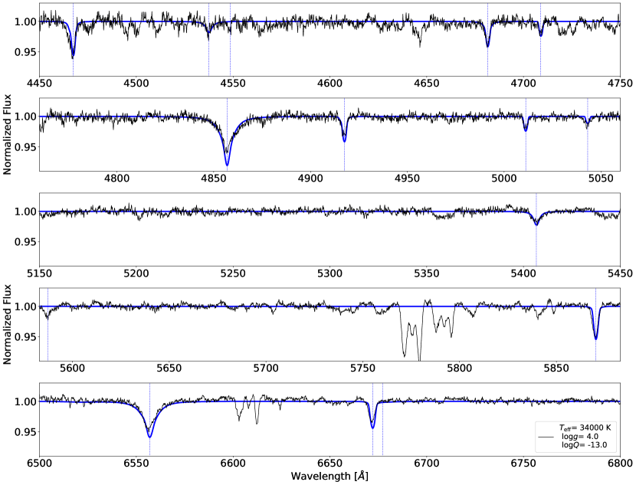Click the 'Wavelength [Å]' x-axis label
The image size is (636, 485).
click(329, 476)
